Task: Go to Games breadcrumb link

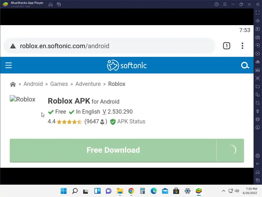Action: point(59,84)
